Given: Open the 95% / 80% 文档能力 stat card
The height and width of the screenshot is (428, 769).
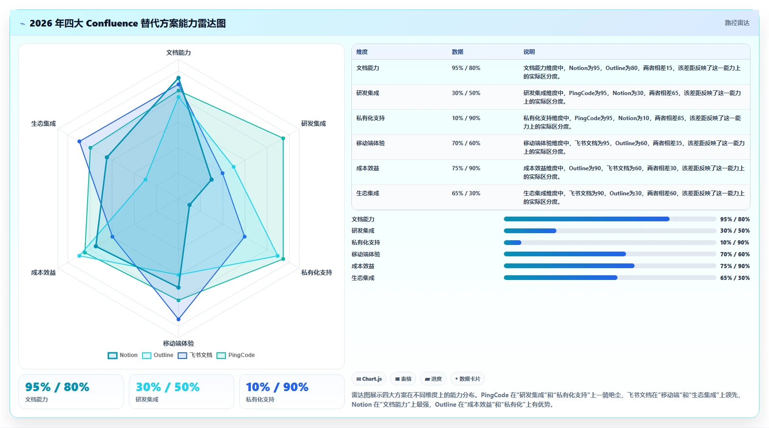Looking at the screenshot, I should click(71, 392).
